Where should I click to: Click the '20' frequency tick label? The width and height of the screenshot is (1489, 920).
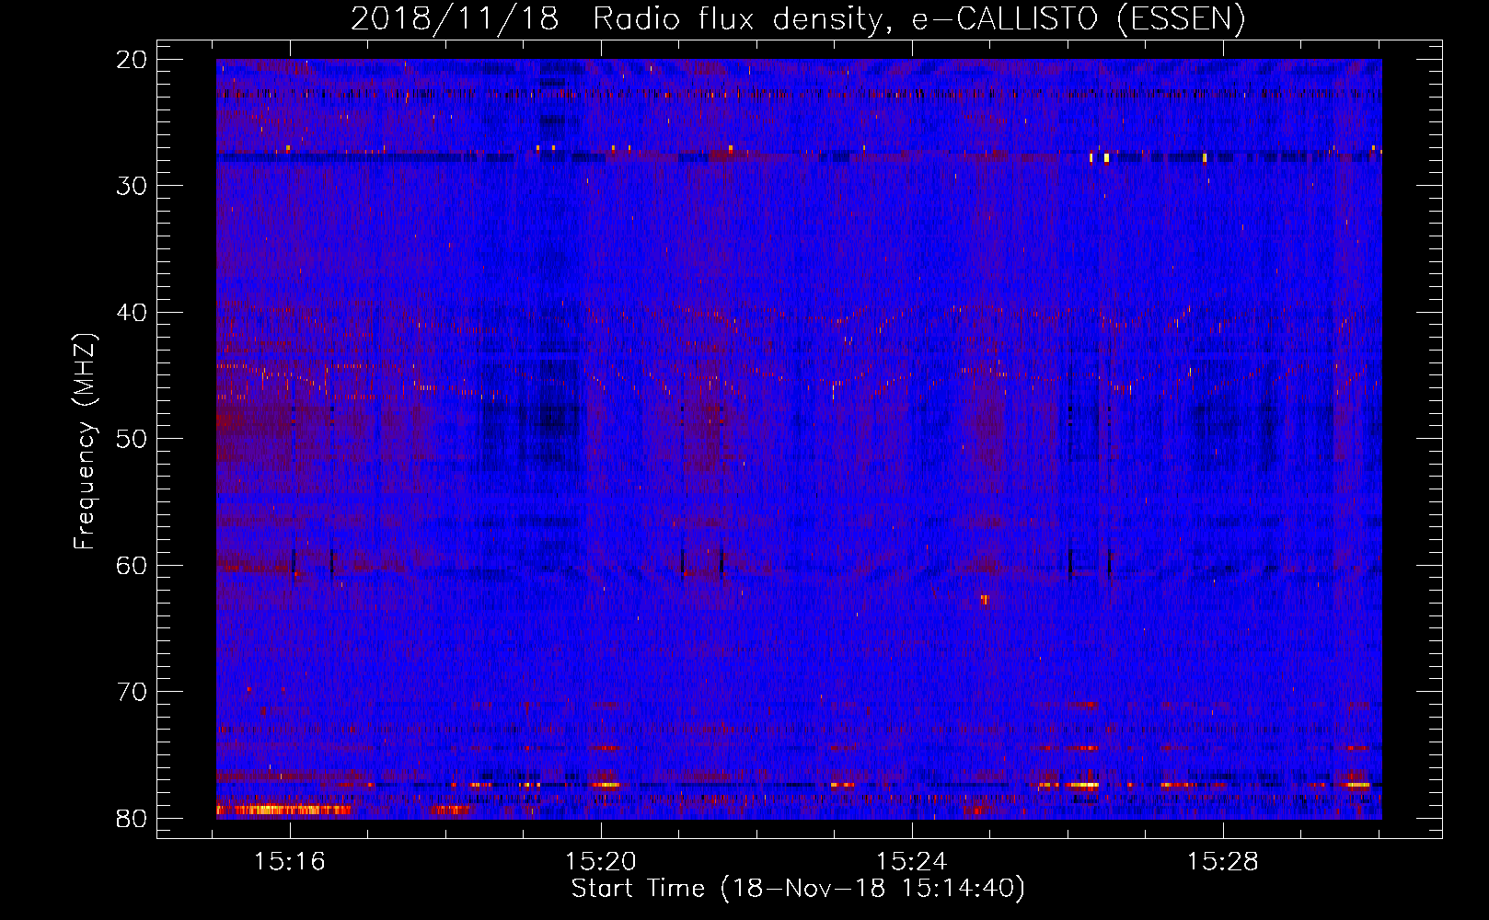coord(132,60)
